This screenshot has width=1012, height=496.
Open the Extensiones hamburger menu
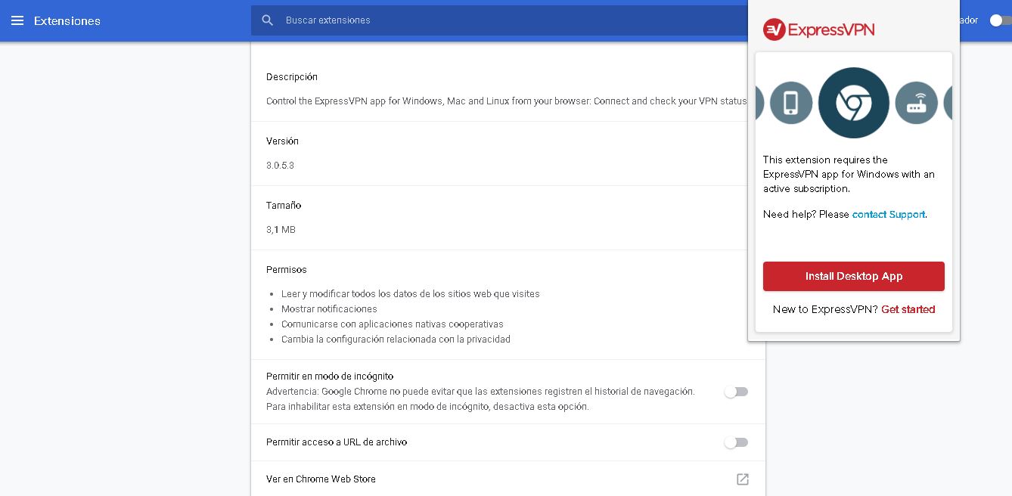(x=17, y=20)
